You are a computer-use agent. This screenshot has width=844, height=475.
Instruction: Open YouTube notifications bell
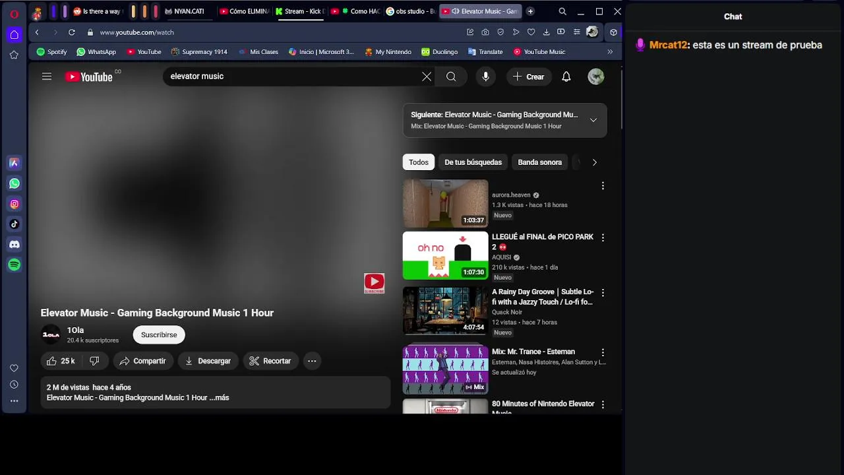coord(566,77)
